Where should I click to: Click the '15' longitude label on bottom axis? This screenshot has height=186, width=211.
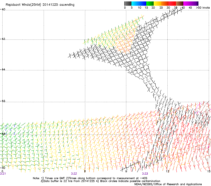click(209, 171)
